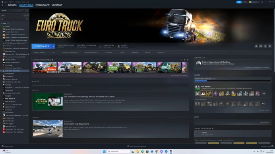Open controller configuration gamepad icon
Viewport: 275px width, 154px height.
point(261,46)
